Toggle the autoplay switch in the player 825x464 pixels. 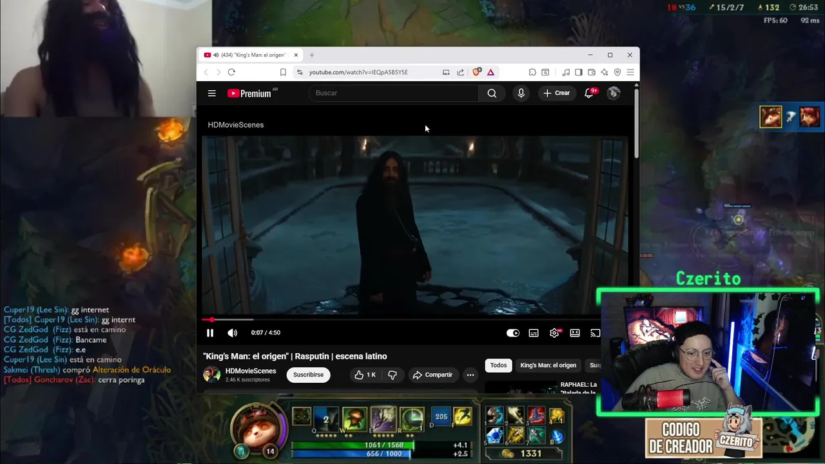513,333
